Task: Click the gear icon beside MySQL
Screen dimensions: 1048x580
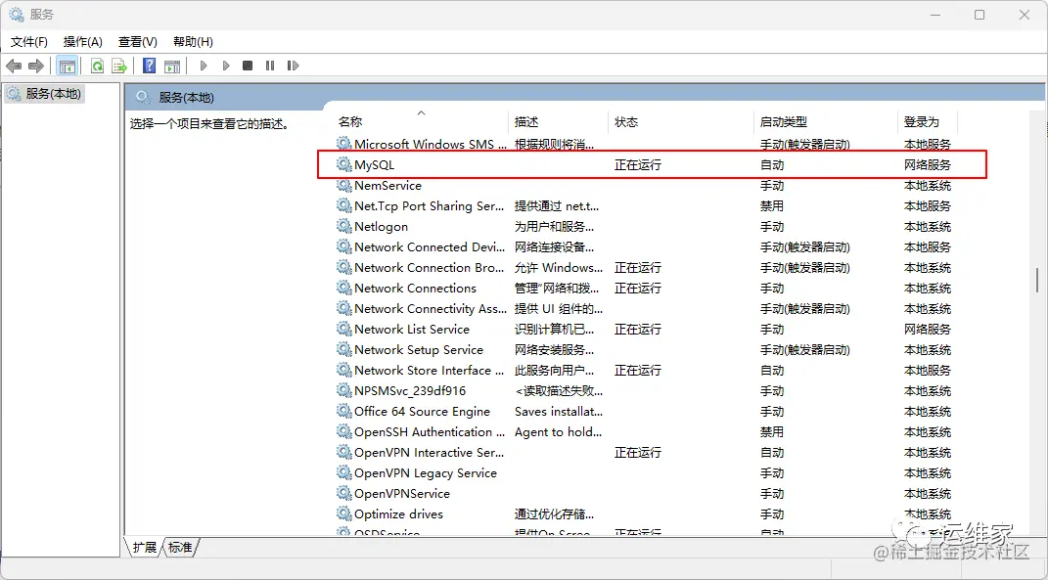Action: point(344,164)
